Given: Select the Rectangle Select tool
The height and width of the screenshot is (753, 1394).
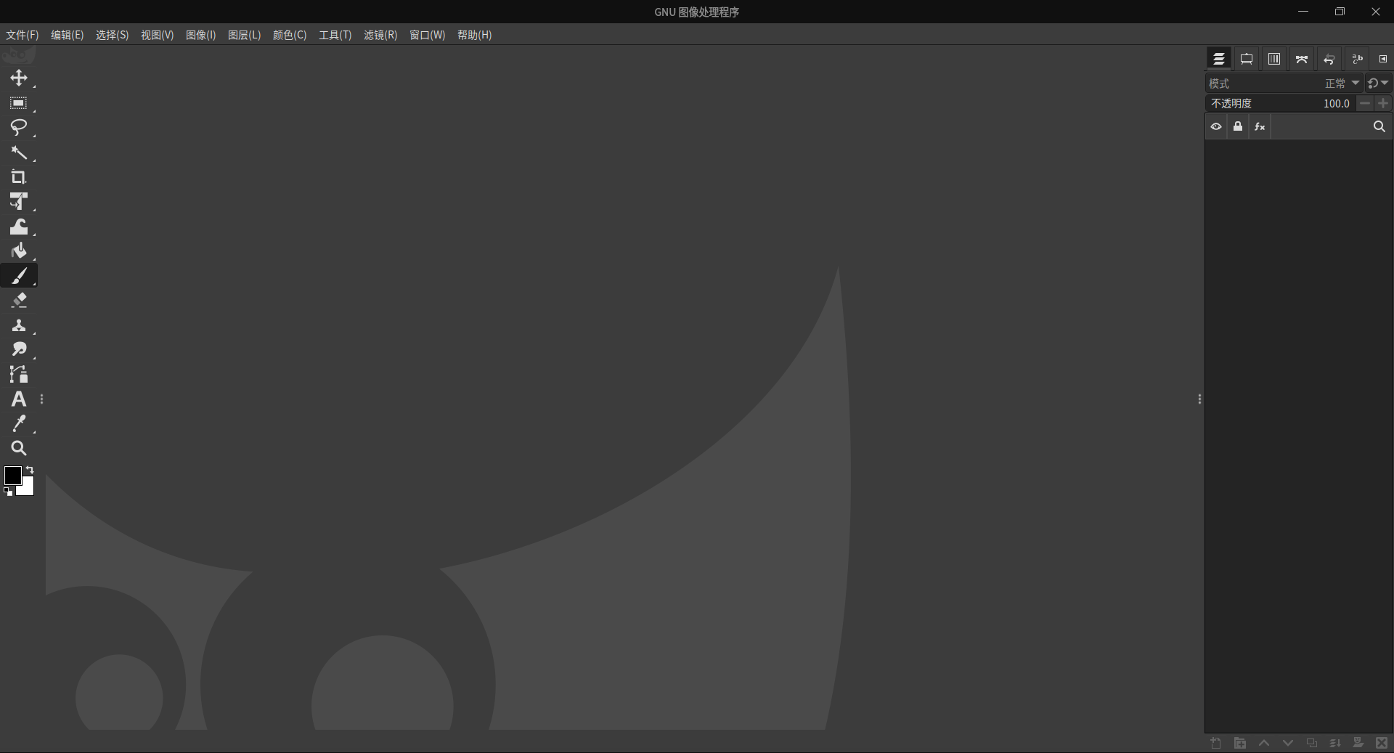Looking at the screenshot, I should (x=19, y=103).
